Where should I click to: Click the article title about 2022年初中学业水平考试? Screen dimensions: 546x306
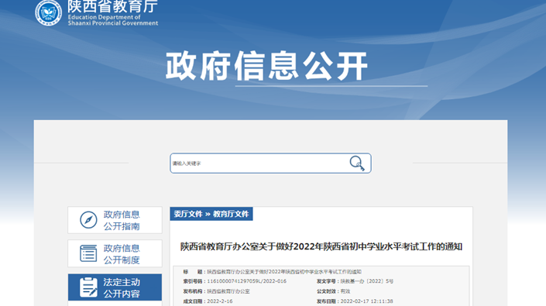tap(321, 246)
